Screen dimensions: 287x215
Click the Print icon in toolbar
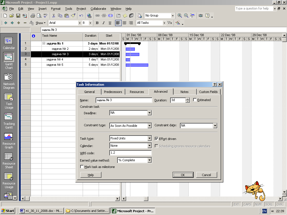click(x=33, y=16)
